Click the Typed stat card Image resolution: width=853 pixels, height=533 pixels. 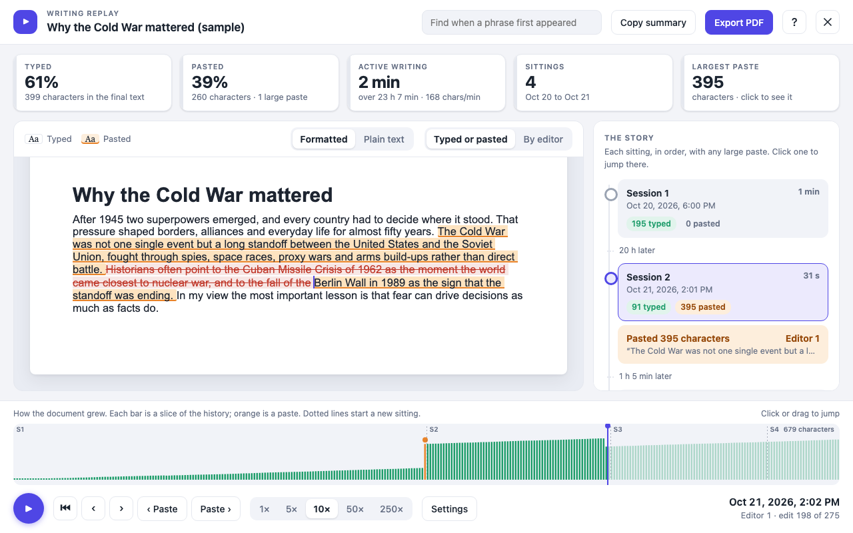[x=93, y=83]
